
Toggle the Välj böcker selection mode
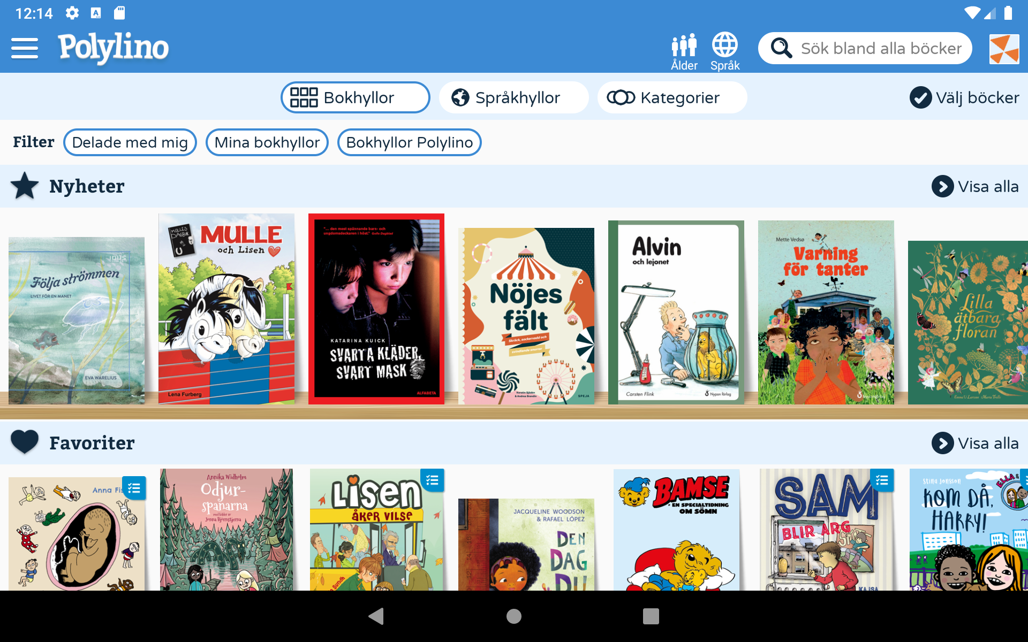(964, 97)
